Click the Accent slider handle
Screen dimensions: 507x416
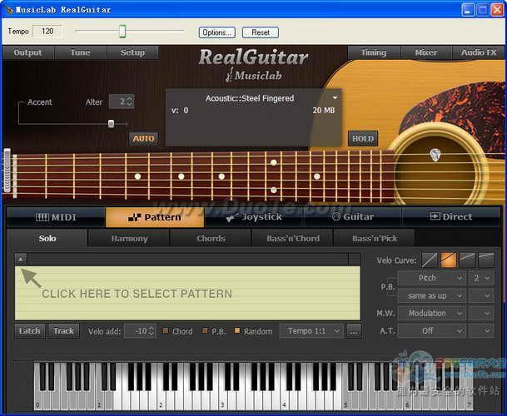click(x=111, y=123)
